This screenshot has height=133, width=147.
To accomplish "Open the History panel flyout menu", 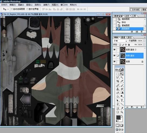I will tap(145, 16).
